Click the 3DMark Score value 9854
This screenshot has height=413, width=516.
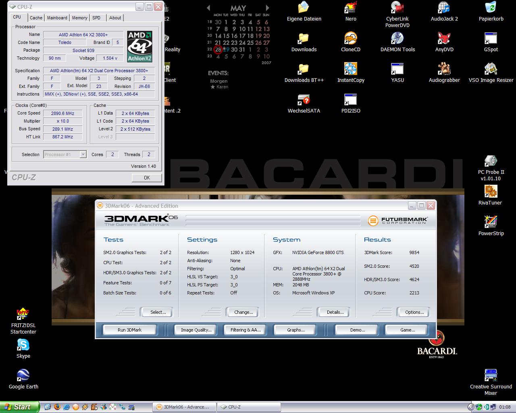(x=414, y=252)
